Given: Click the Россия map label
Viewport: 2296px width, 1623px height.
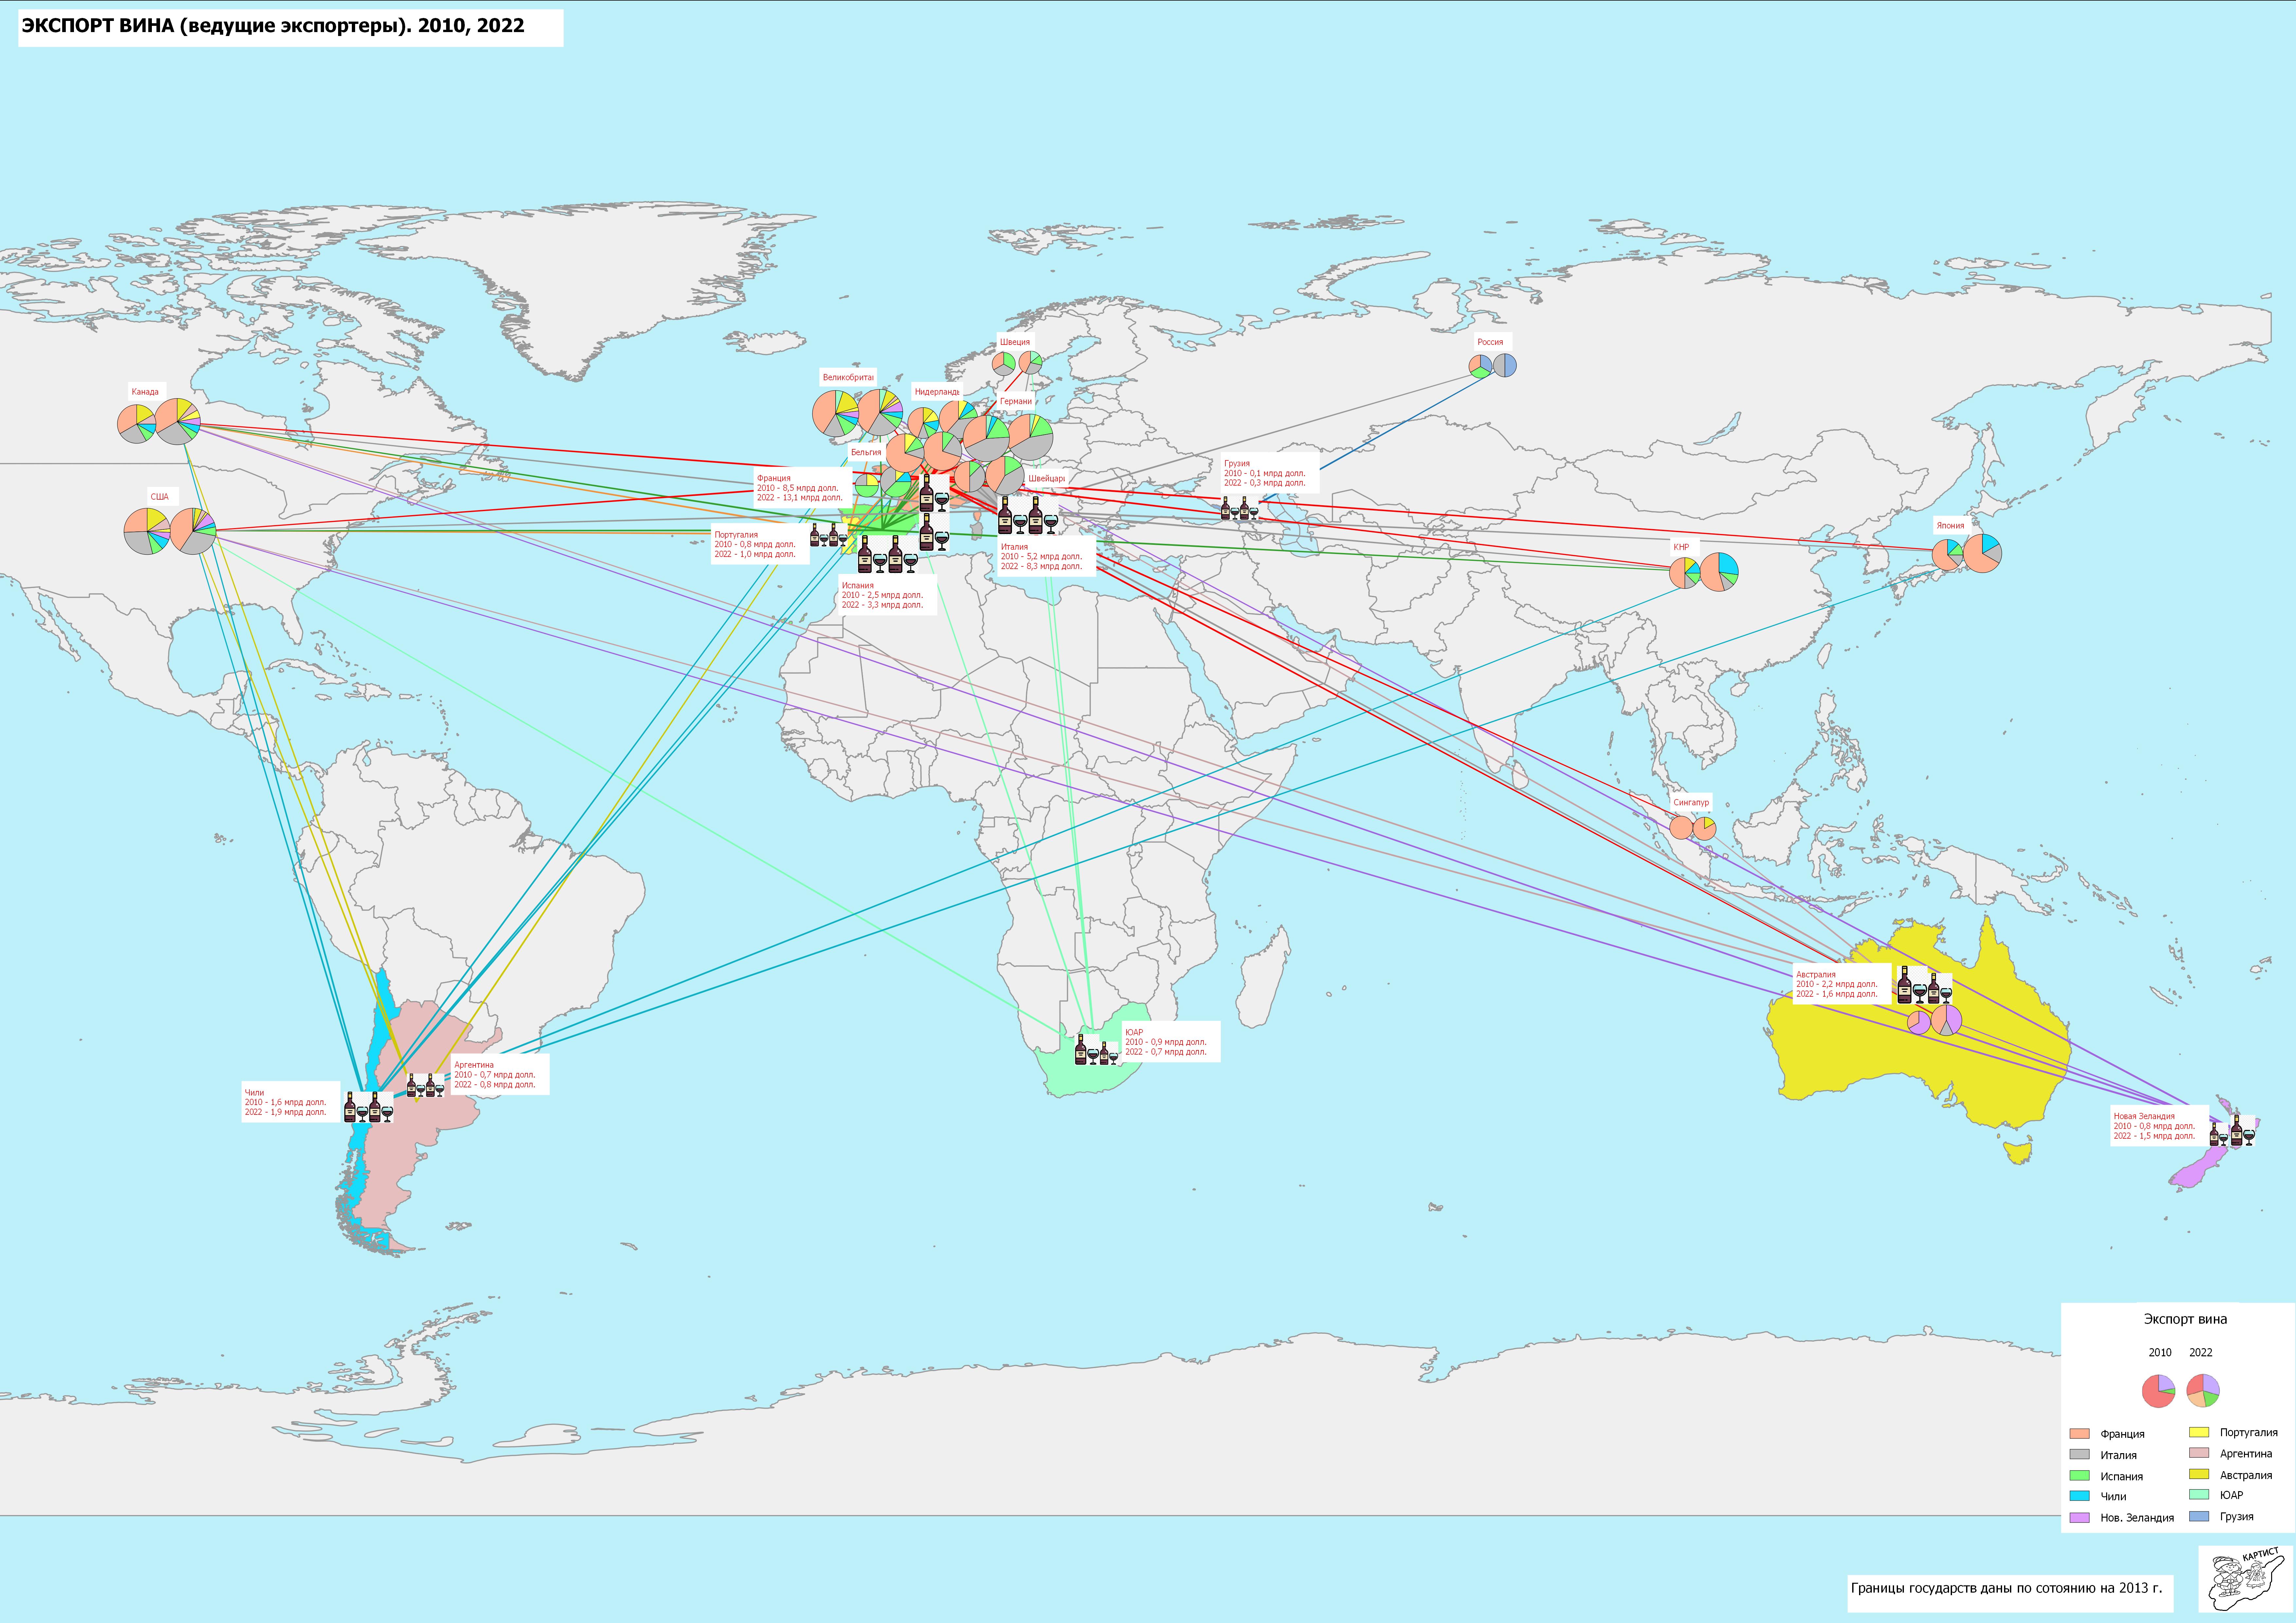Looking at the screenshot, I should click(x=1490, y=342).
